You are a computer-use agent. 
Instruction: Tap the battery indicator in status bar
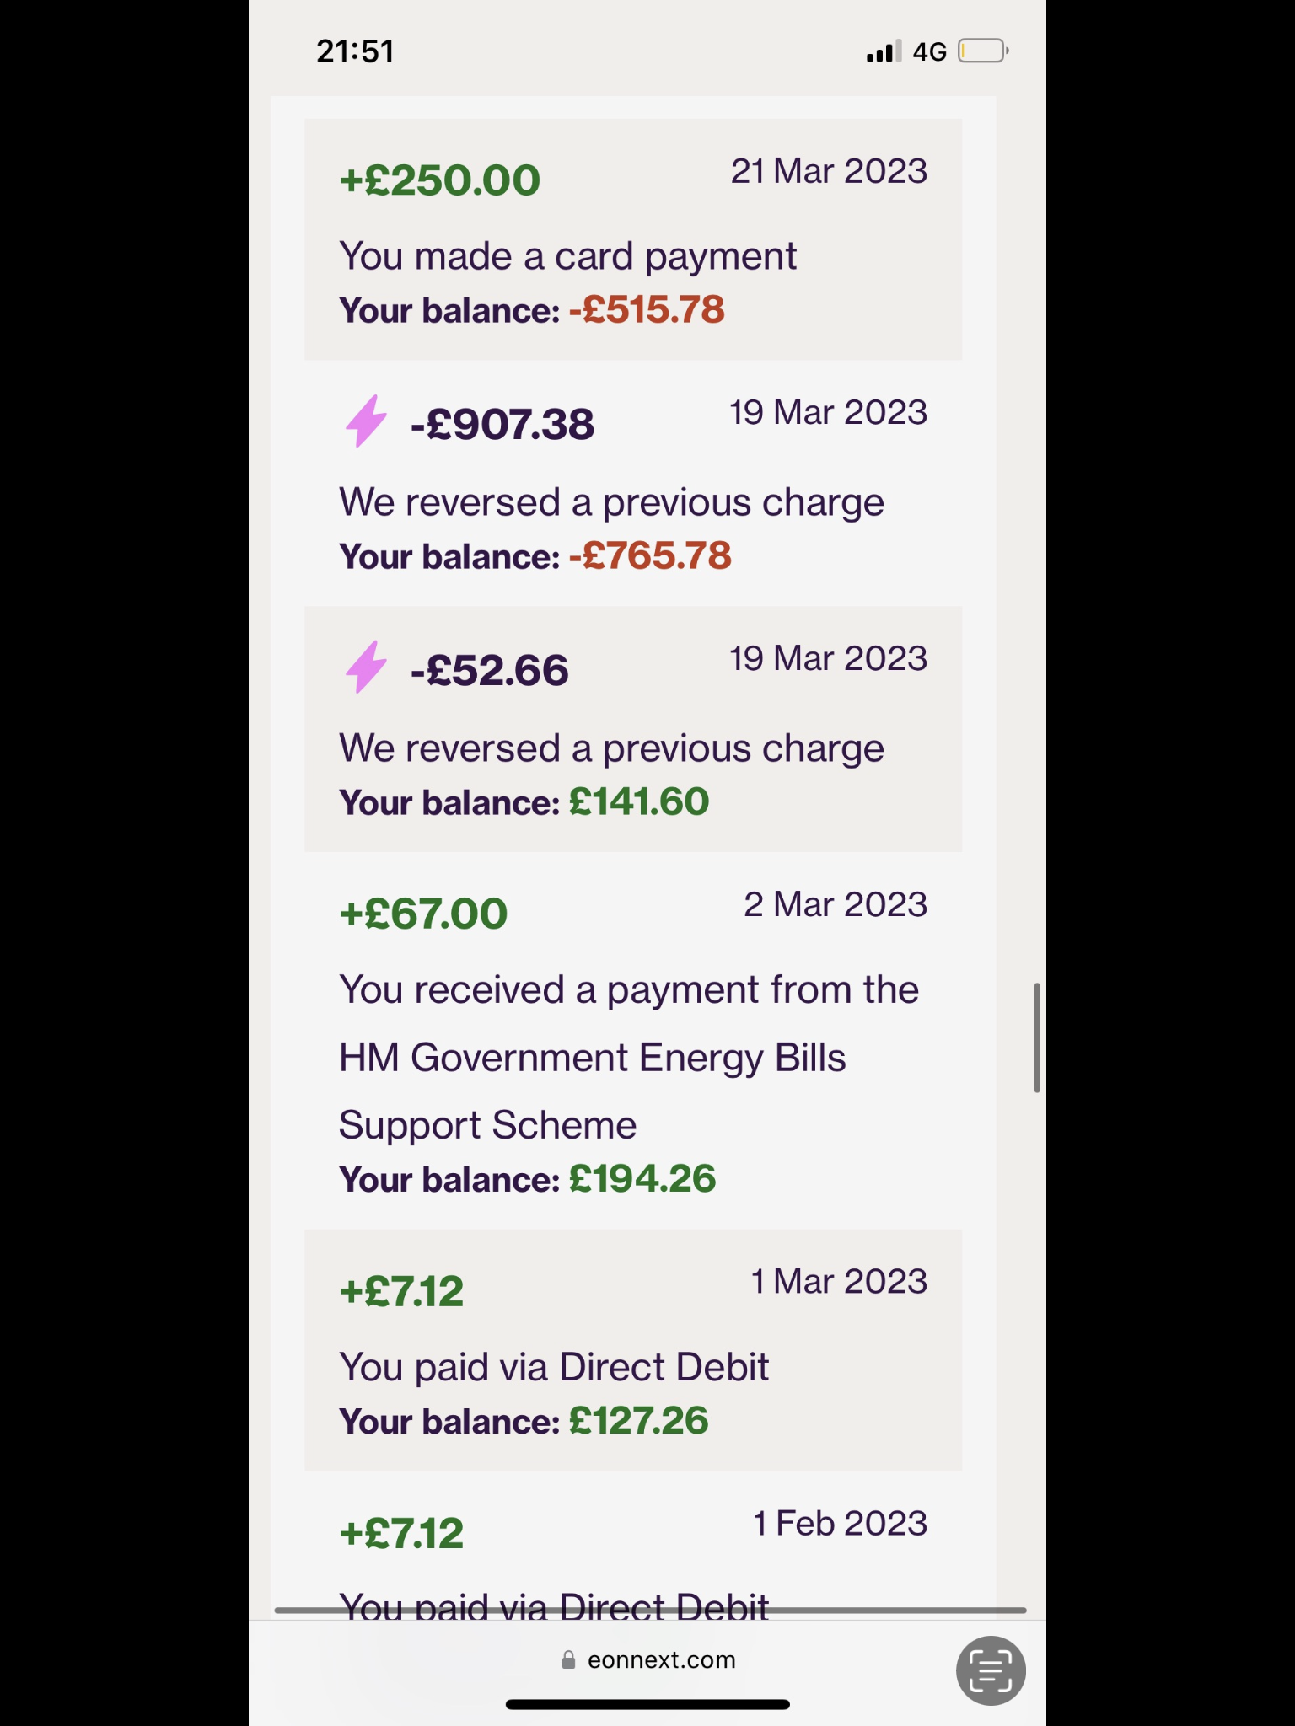click(x=983, y=51)
